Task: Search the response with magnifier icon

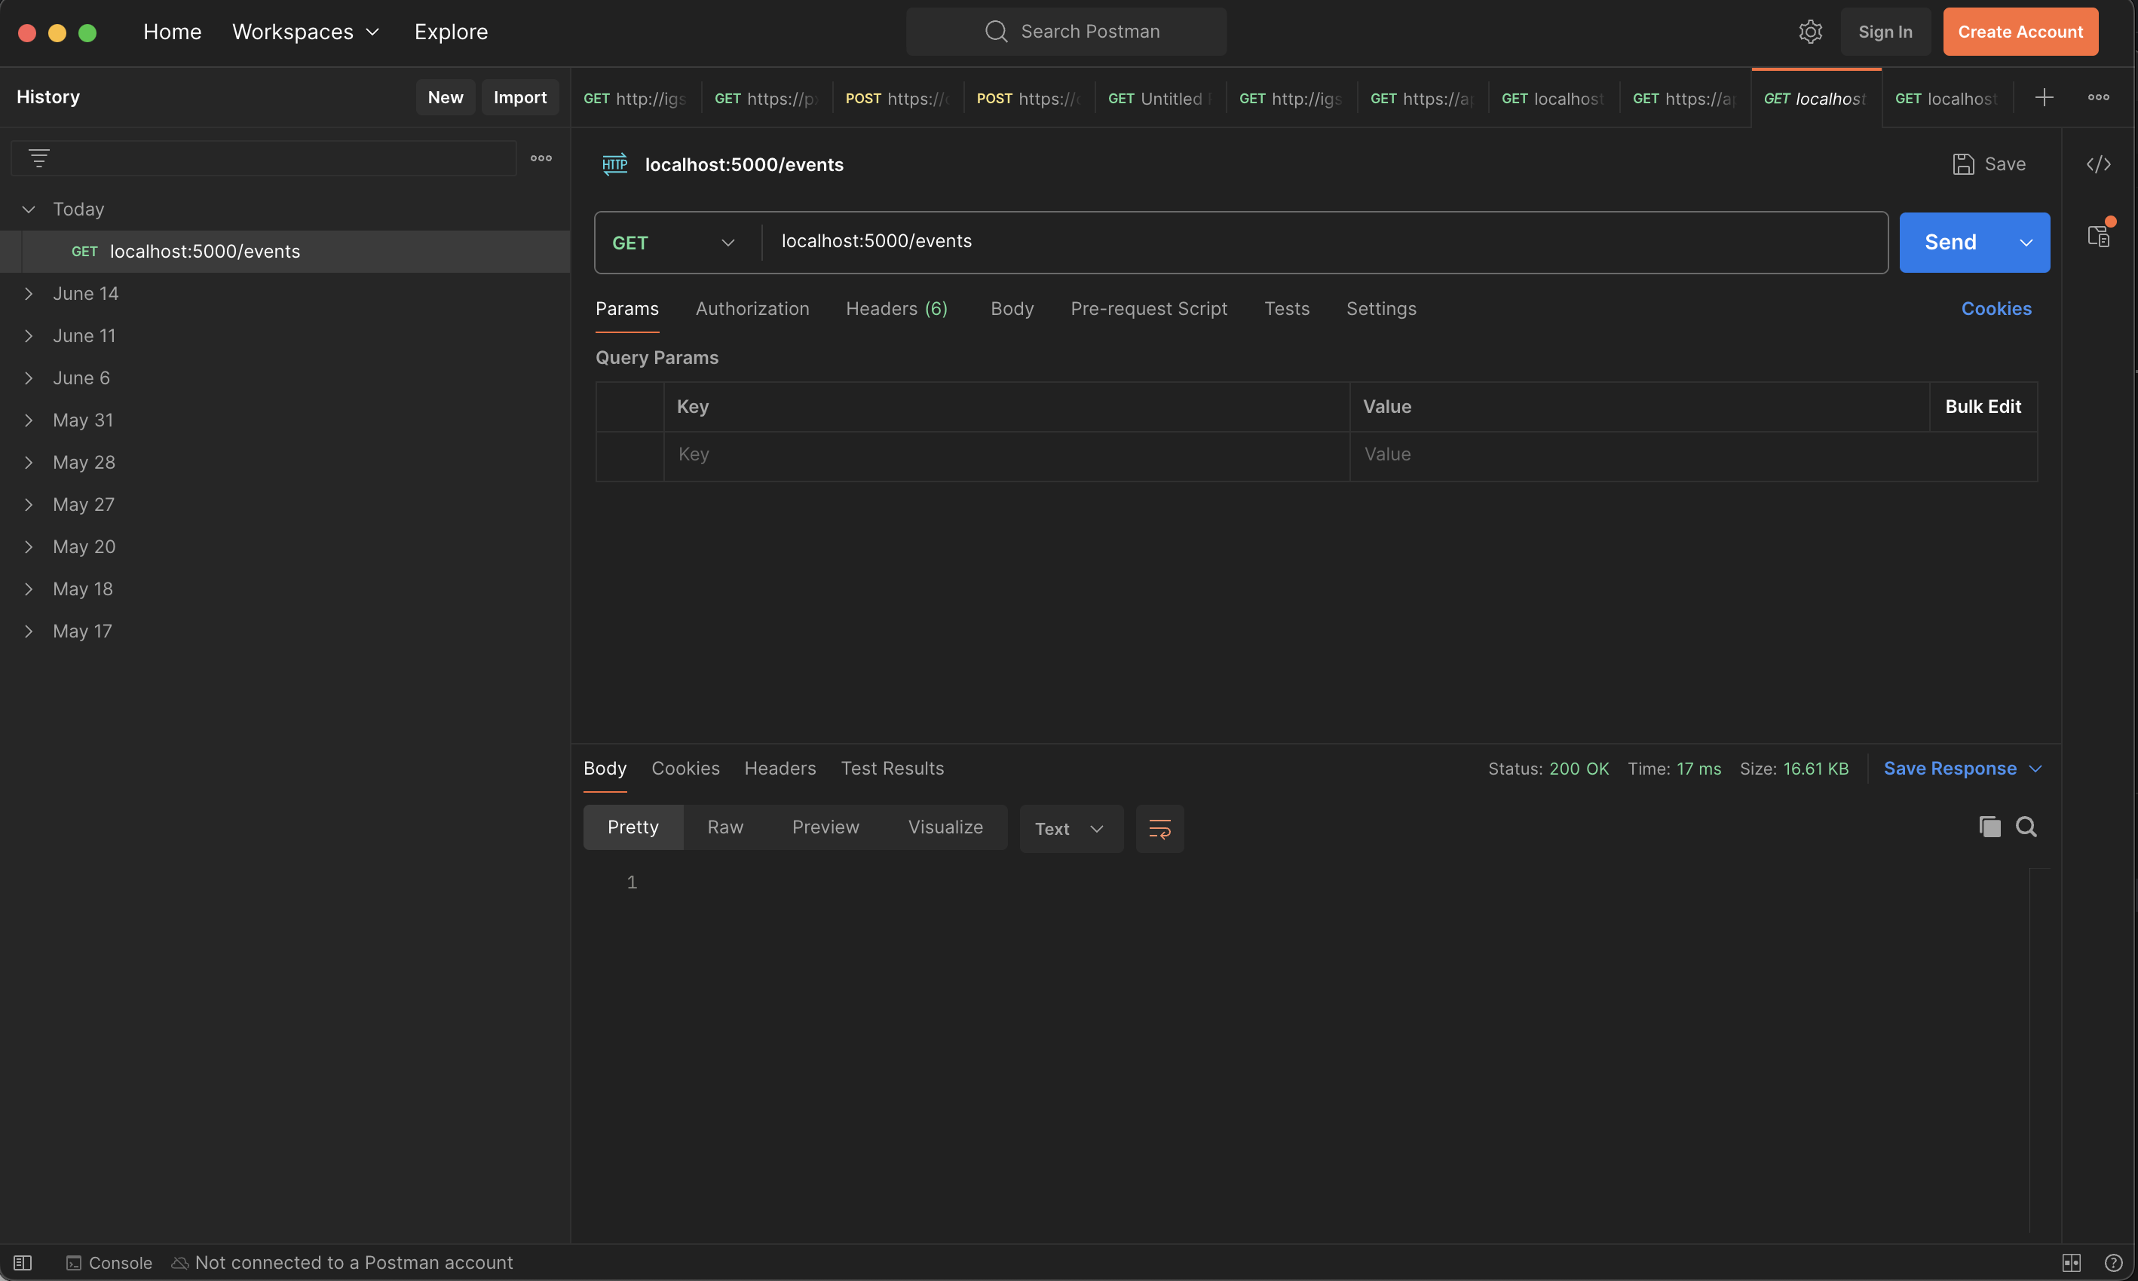Action: tap(2026, 827)
